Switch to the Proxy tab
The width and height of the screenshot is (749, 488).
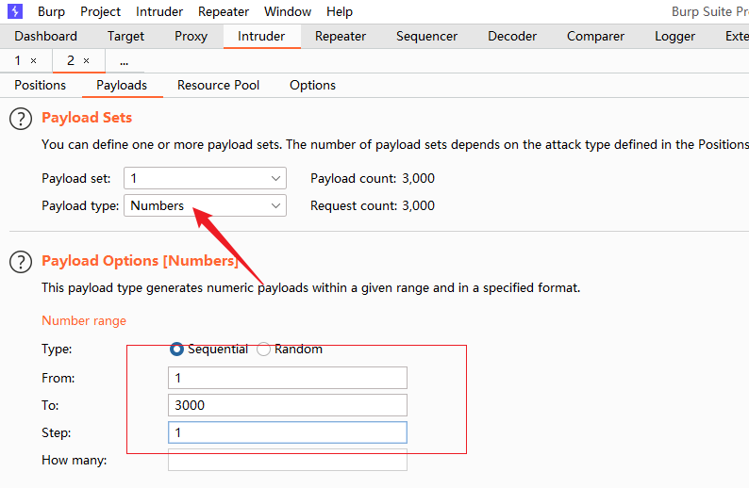(x=191, y=36)
